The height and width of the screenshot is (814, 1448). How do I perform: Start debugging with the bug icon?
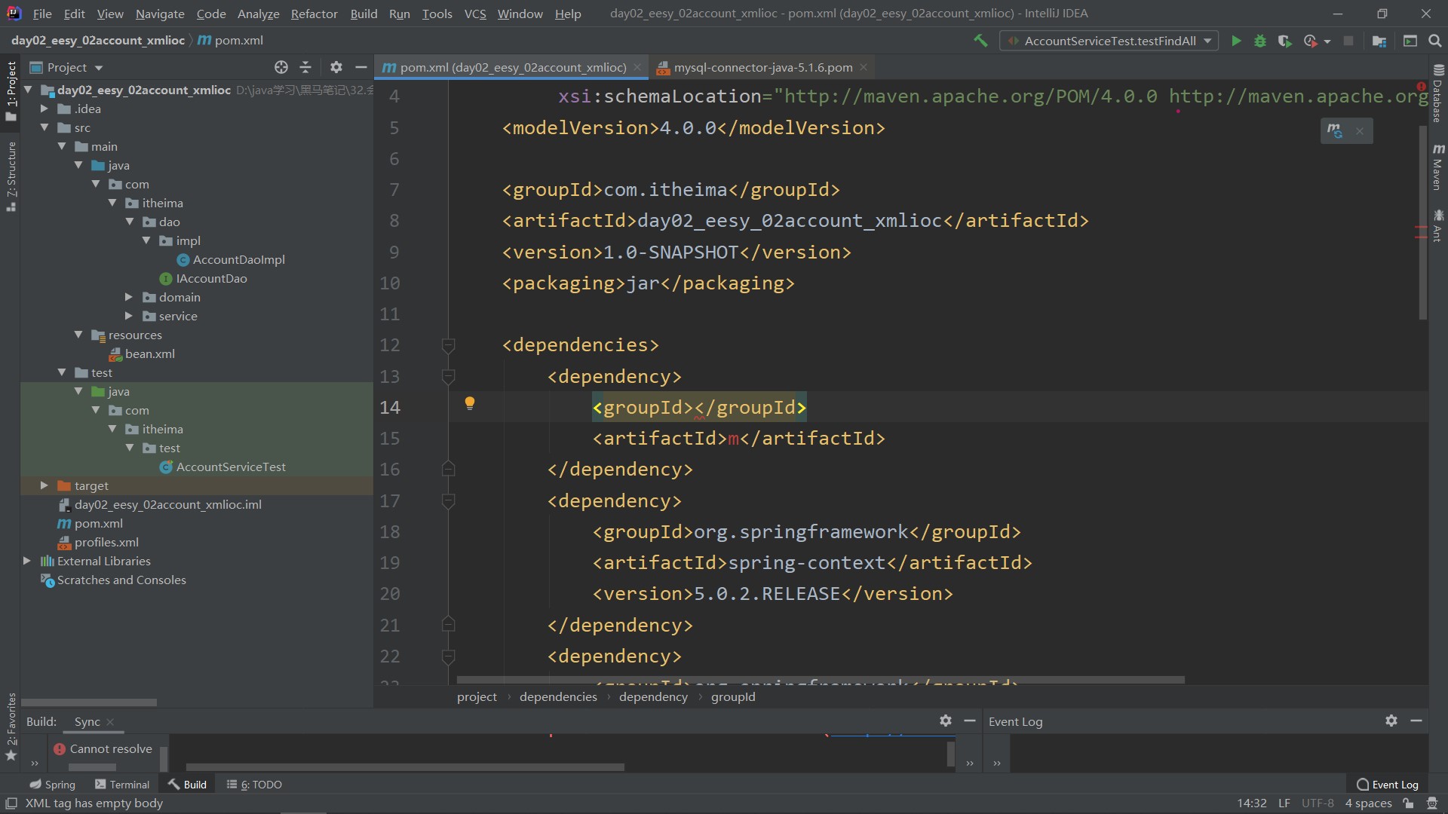[x=1260, y=41]
